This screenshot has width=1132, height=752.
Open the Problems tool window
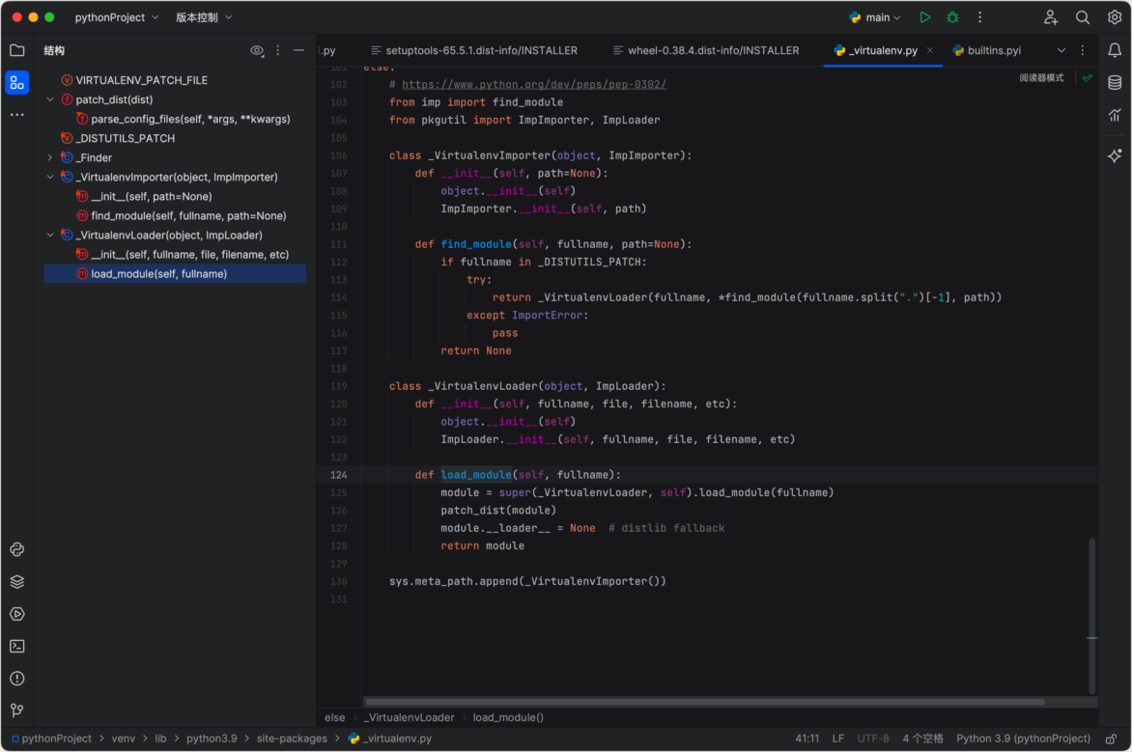(15, 679)
